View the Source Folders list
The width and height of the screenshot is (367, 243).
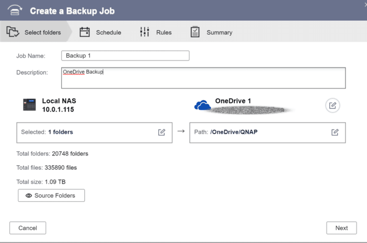[51, 195]
